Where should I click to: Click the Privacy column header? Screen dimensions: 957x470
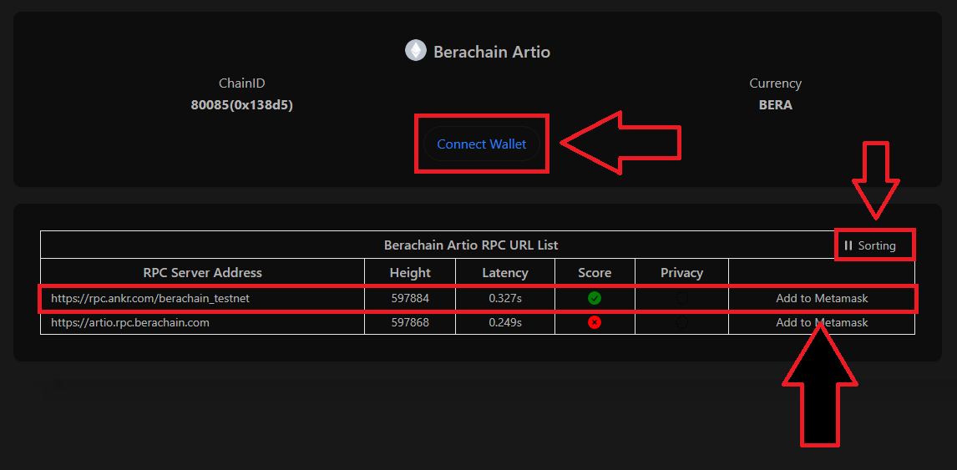click(681, 272)
